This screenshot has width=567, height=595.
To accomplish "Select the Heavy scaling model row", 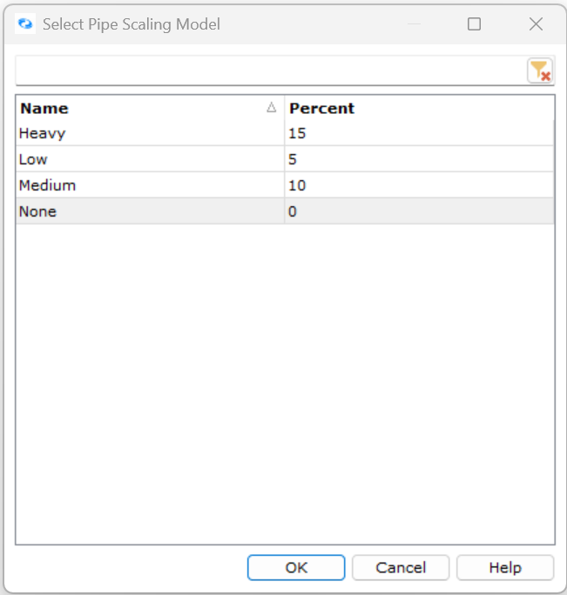I will [285, 133].
